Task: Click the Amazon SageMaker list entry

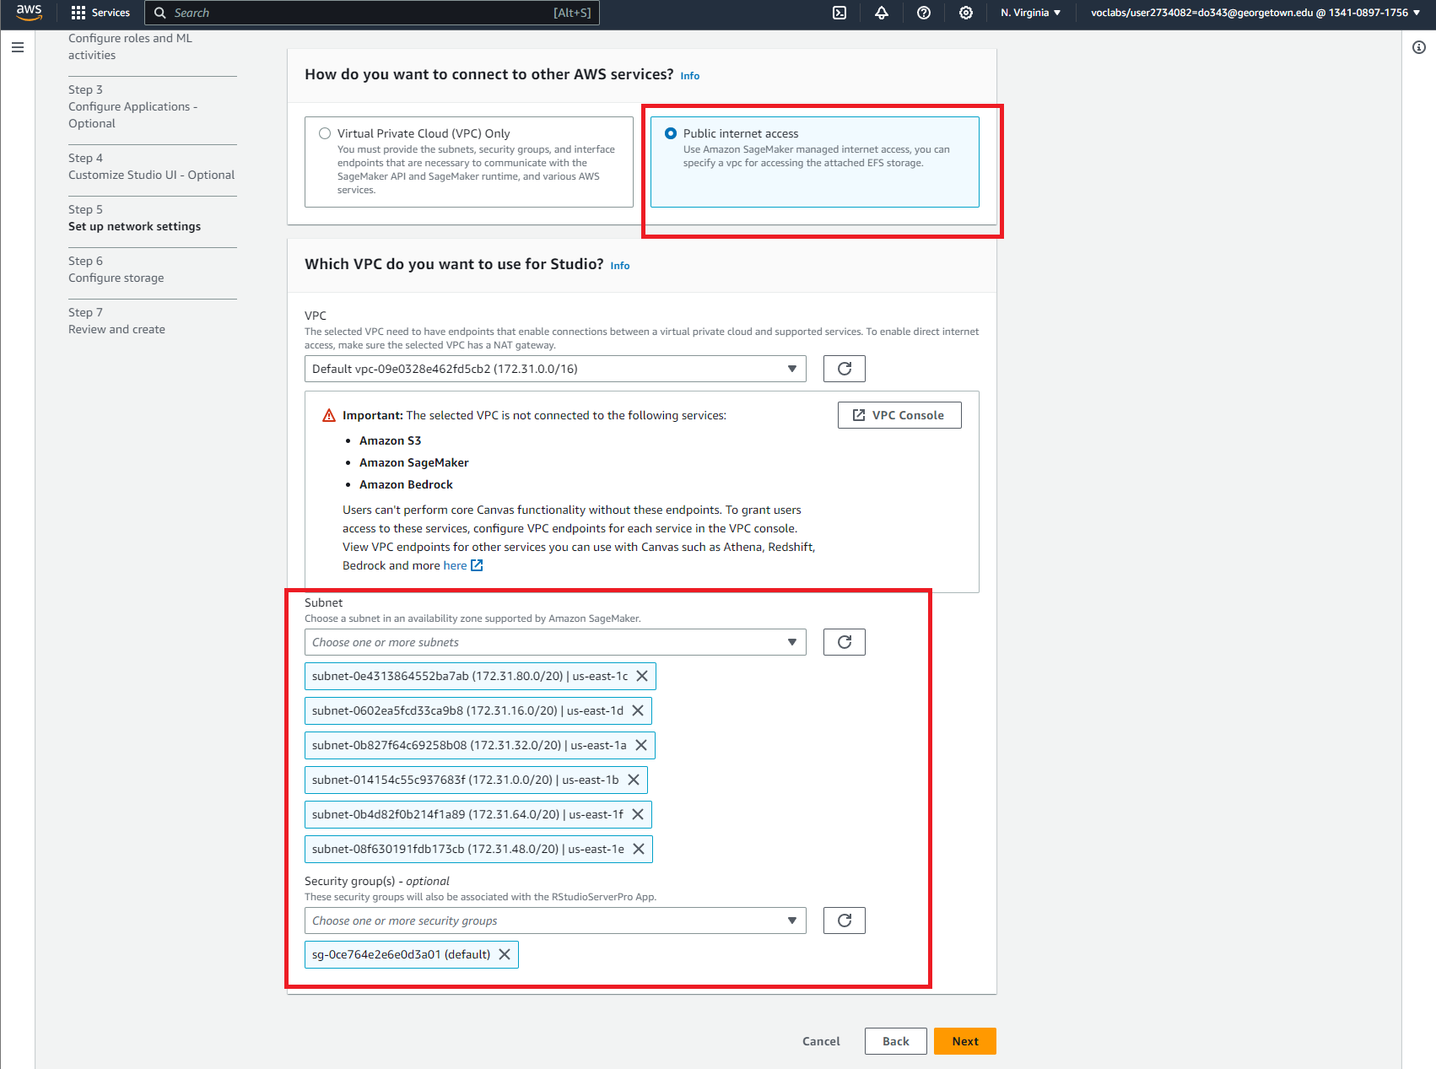Action: click(x=414, y=462)
